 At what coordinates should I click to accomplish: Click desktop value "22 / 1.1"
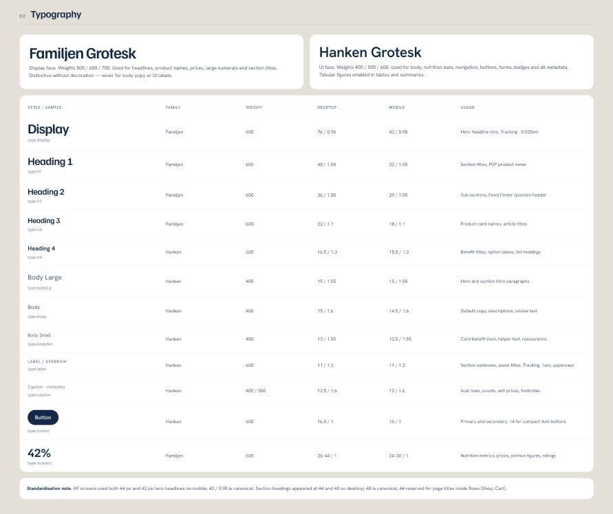325,224
